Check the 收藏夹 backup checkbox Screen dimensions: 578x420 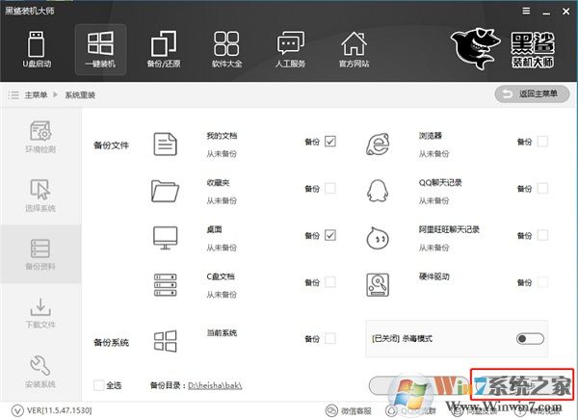(x=329, y=189)
